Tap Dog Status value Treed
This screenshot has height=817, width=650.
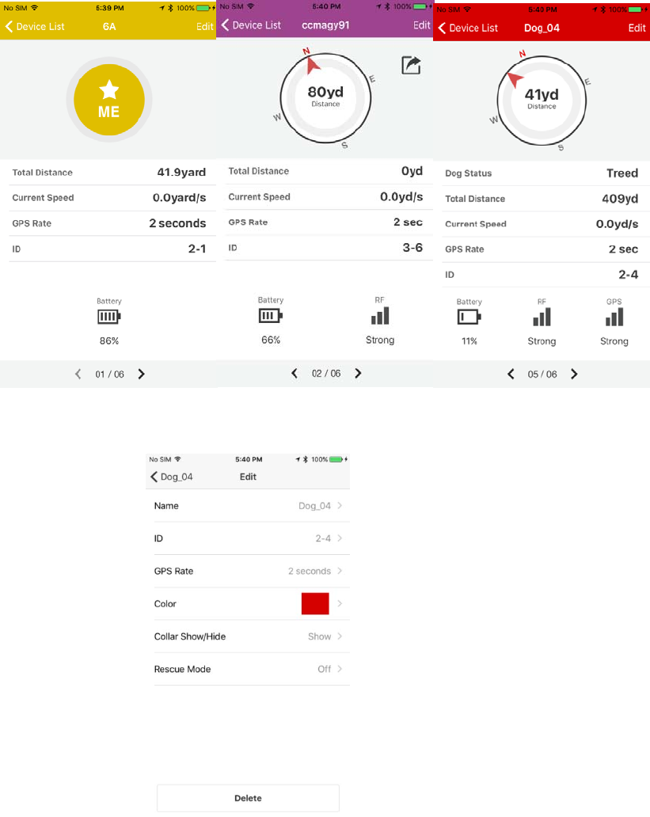click(622, 173)
